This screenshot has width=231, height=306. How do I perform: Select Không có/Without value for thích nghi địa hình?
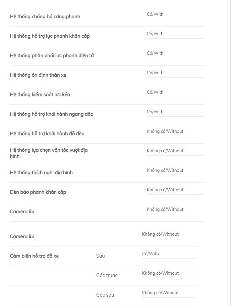[x=165, y=170]
